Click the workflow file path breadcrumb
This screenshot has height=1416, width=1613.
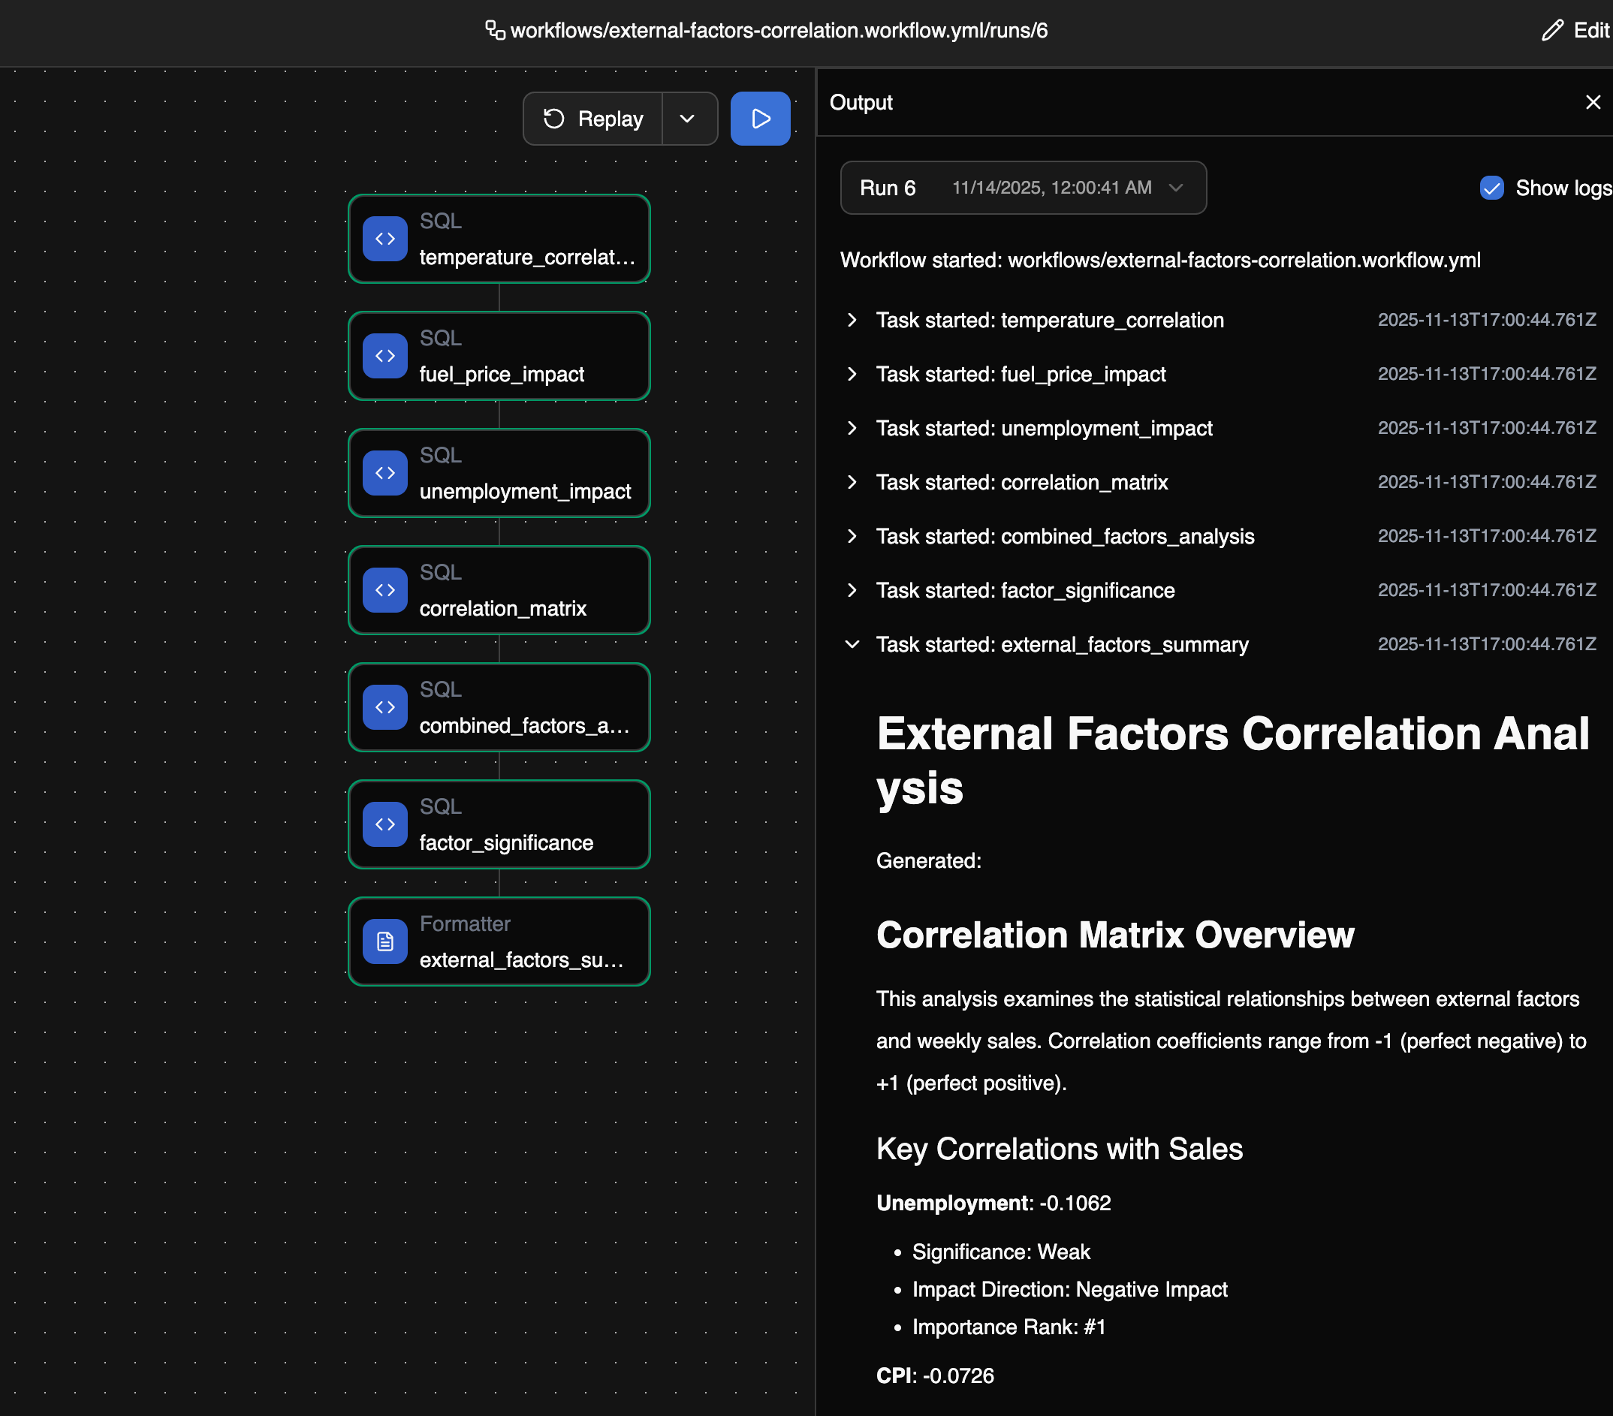click(778, 30)
